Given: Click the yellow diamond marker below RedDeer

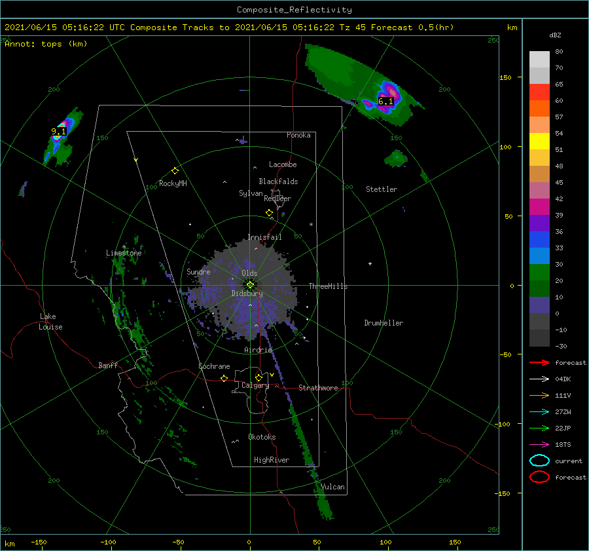Looking at the screenshot, I should 270,213.
